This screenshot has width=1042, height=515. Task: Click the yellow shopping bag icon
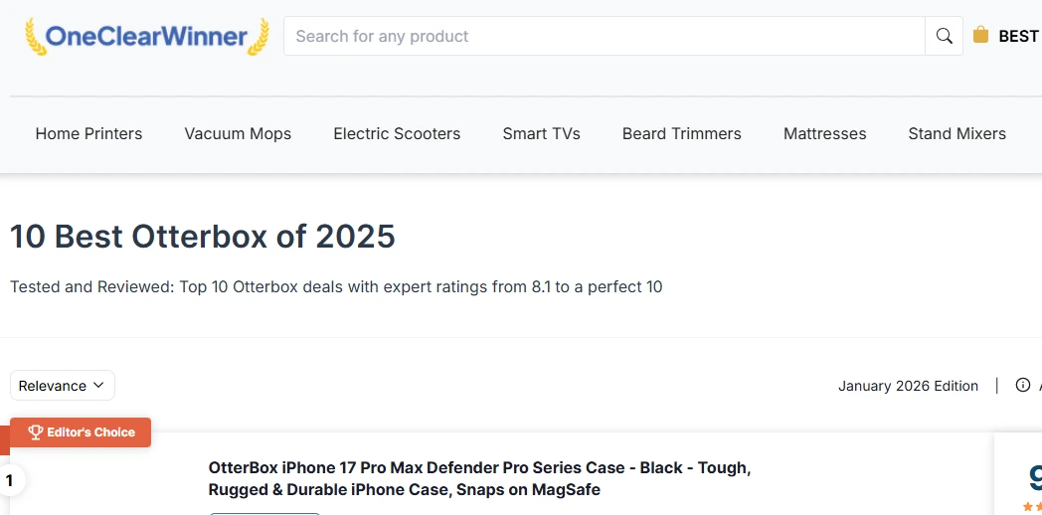tap(980, 36)
